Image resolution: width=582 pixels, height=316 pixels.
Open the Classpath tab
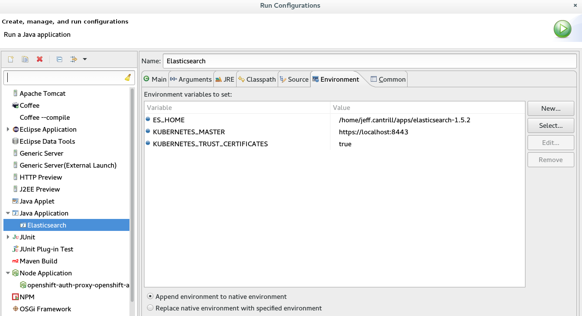click(257, 79)
